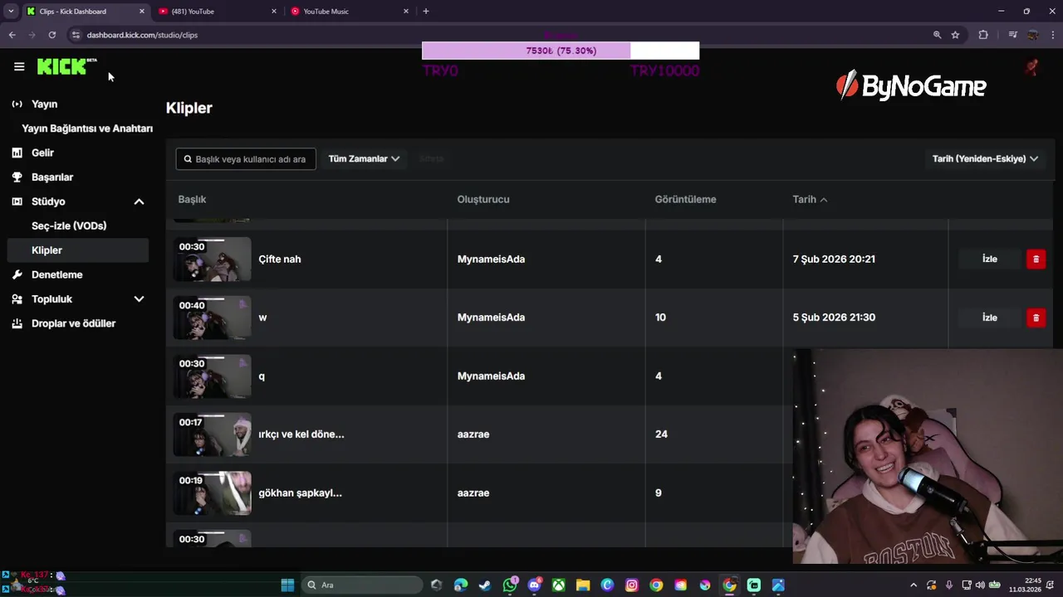Click the clip title search field
Screen dimensions: 1063x597
pos(246,158)
